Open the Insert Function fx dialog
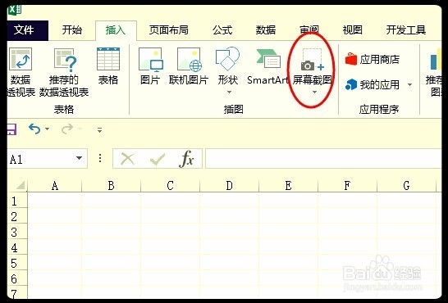Image resolution: width=448 pixels, height=303 pixels. (186, 159)
